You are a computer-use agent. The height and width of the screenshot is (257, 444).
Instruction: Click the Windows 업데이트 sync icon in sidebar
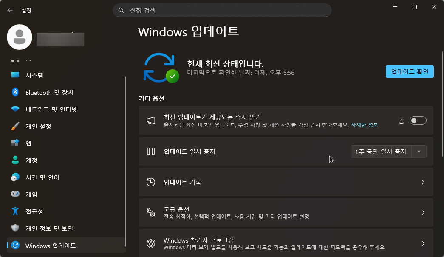15,245
